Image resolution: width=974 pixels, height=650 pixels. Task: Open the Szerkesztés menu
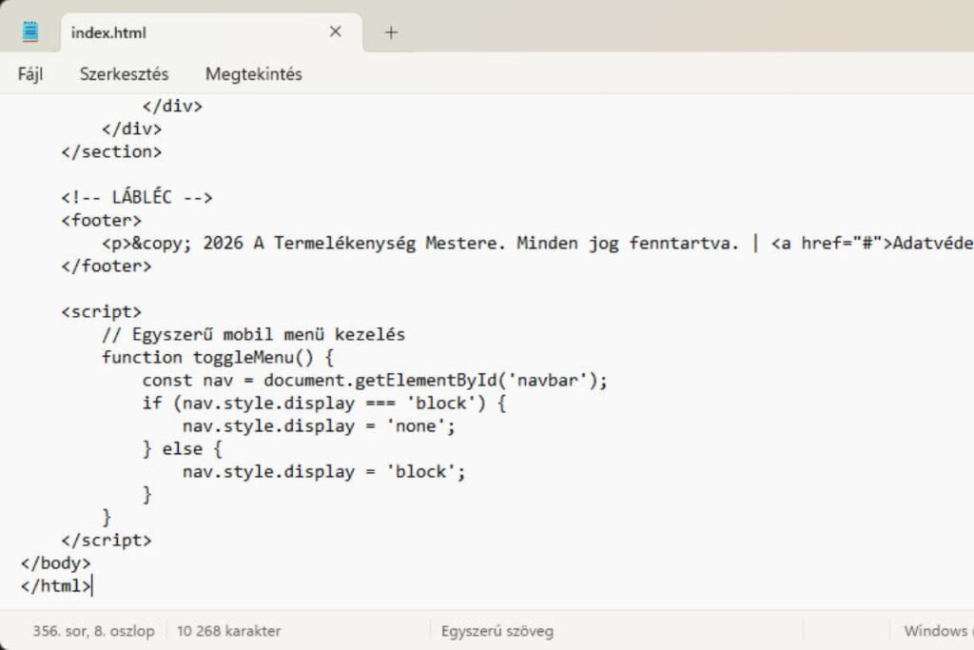pos(124,73)
